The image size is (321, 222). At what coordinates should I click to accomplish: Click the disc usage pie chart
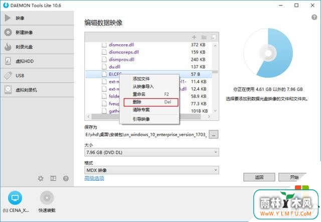pyautogui.click(x=268, y=53)
